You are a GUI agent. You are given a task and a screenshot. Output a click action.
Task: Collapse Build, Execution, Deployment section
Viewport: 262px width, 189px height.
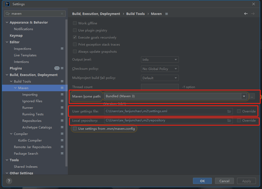point(7,75)
